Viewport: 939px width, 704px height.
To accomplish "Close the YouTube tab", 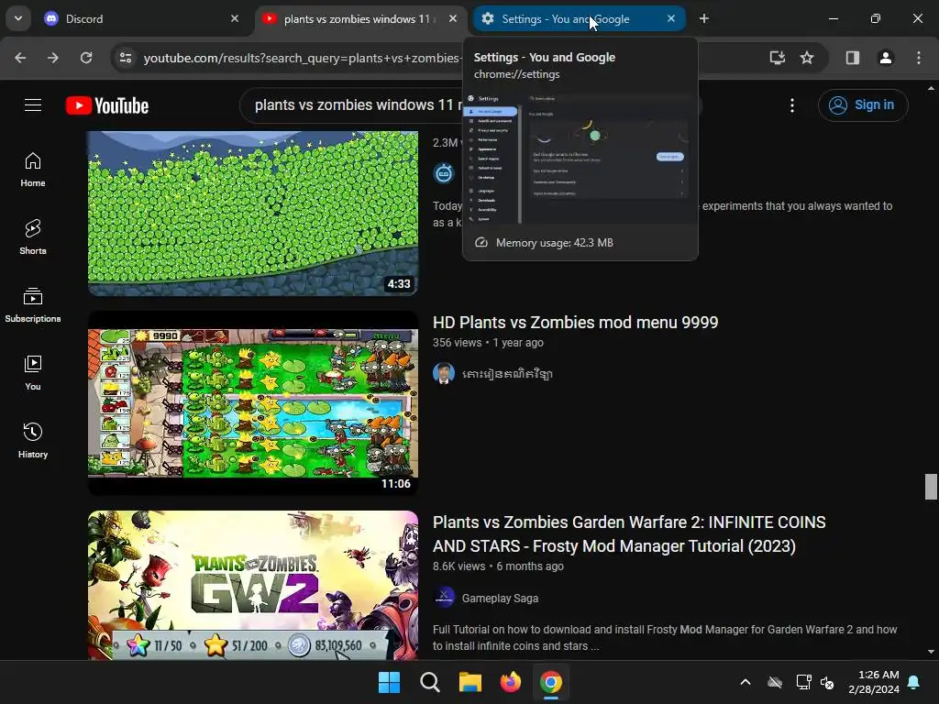I will (453, 19).
